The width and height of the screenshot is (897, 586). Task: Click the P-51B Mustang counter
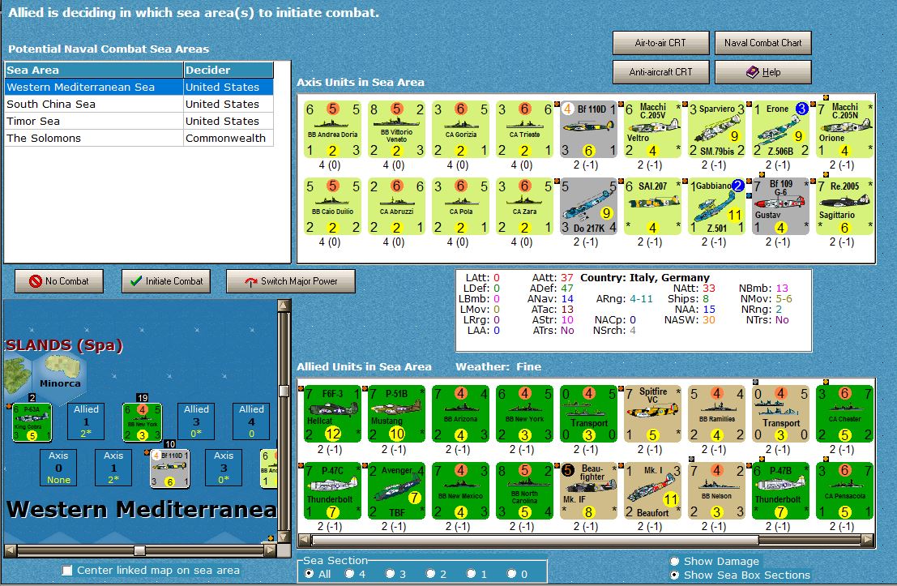[x=396, y=413]
